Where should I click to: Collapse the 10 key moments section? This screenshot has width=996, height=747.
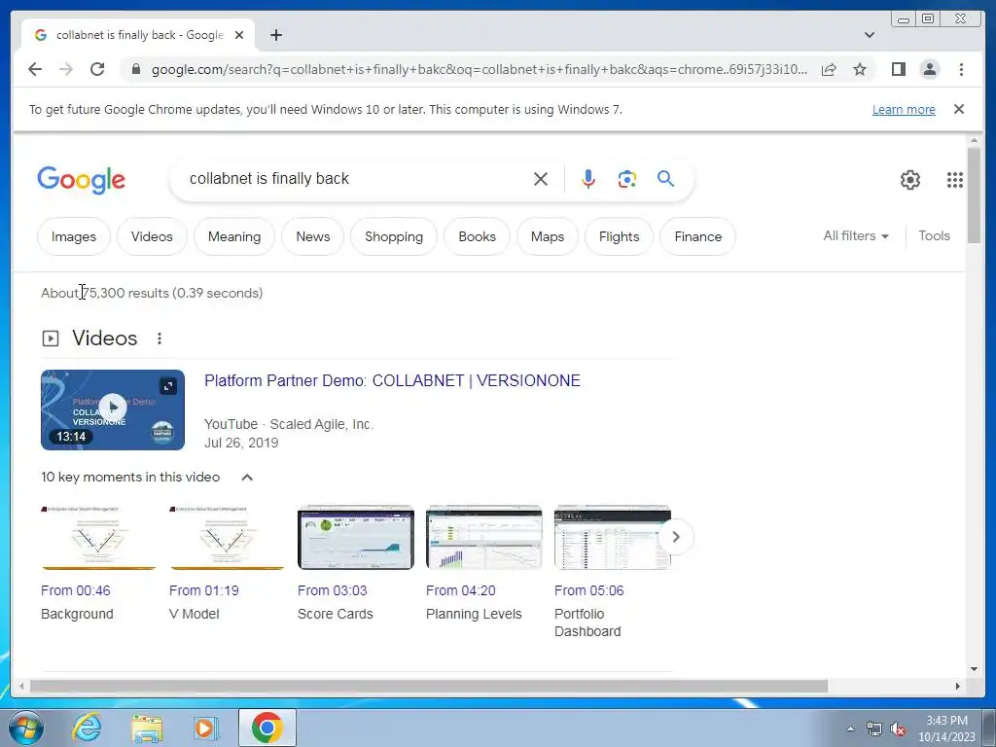point(247,478)
